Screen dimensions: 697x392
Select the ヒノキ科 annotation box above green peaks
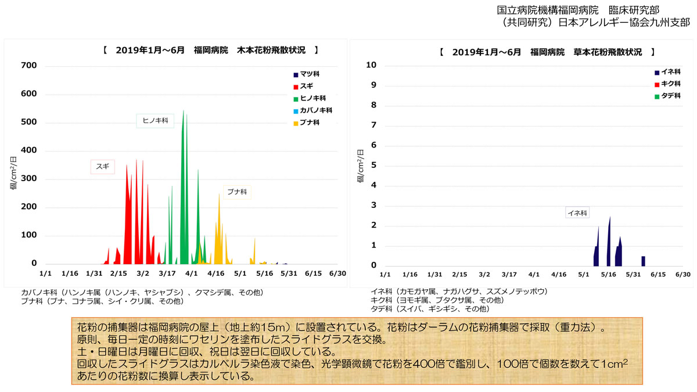click(x=155, y=121)
